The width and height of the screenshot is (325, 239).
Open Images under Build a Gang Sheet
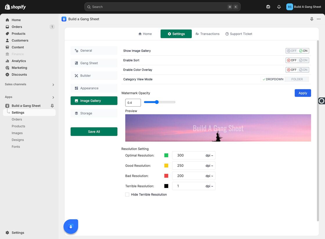(x=17, y=133)
